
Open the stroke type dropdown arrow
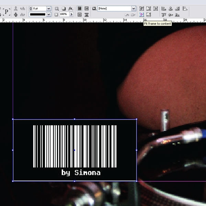(49, 14)
